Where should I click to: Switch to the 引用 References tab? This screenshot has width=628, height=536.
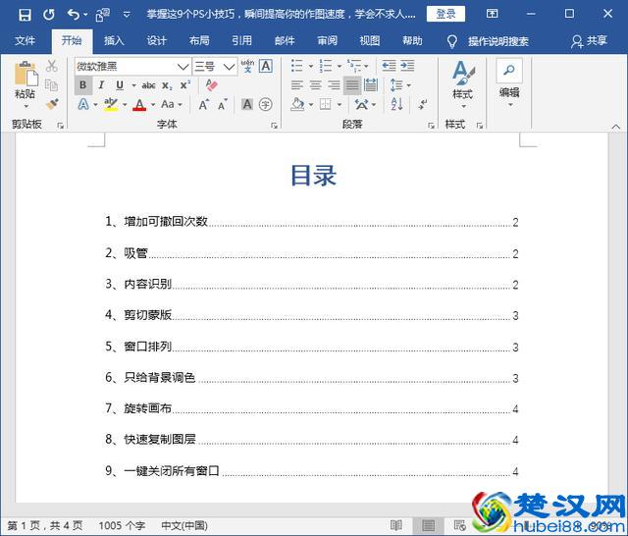(x=242, y=41)
